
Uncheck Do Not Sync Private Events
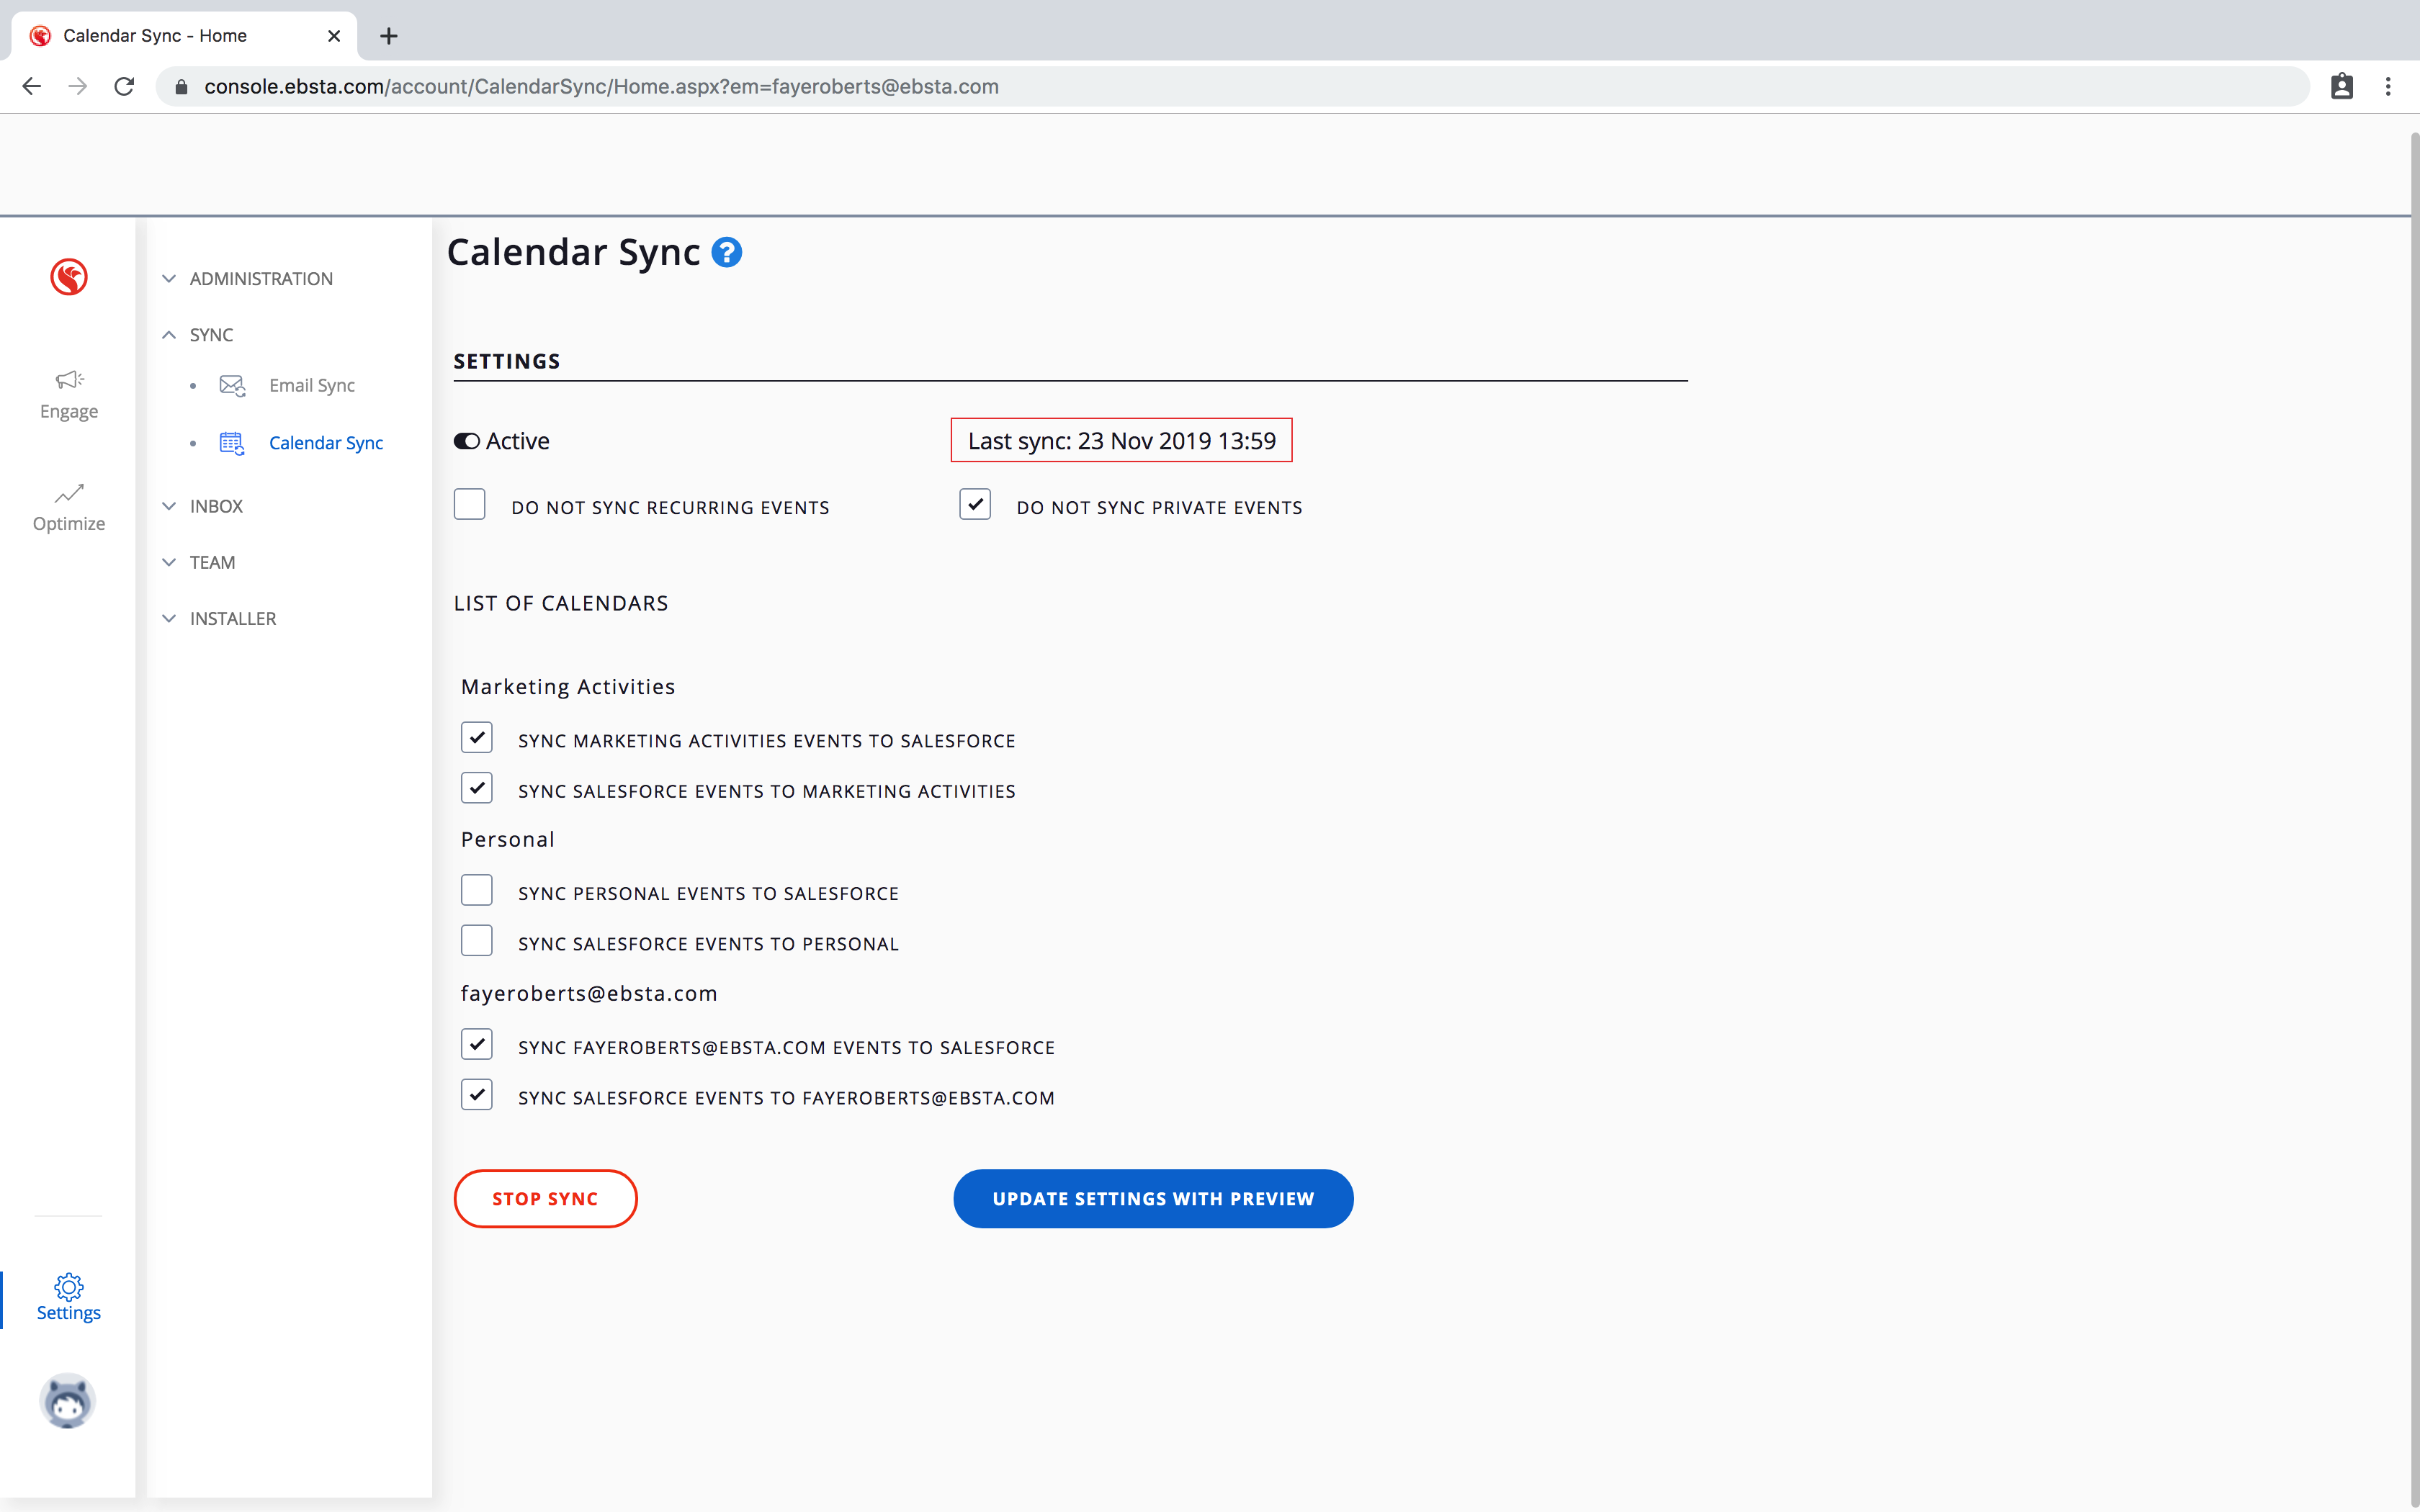point(975,505)
